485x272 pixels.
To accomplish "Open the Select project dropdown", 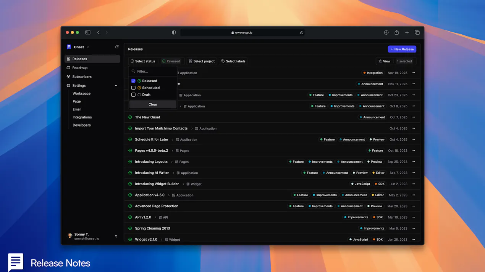I will [202, 61].
